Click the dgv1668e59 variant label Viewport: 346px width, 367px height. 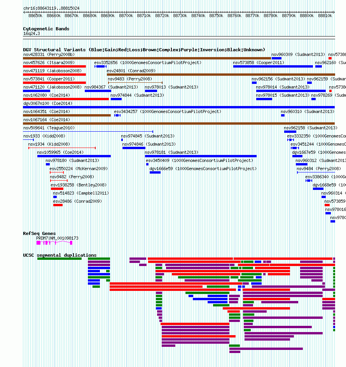tap(329, 185)
